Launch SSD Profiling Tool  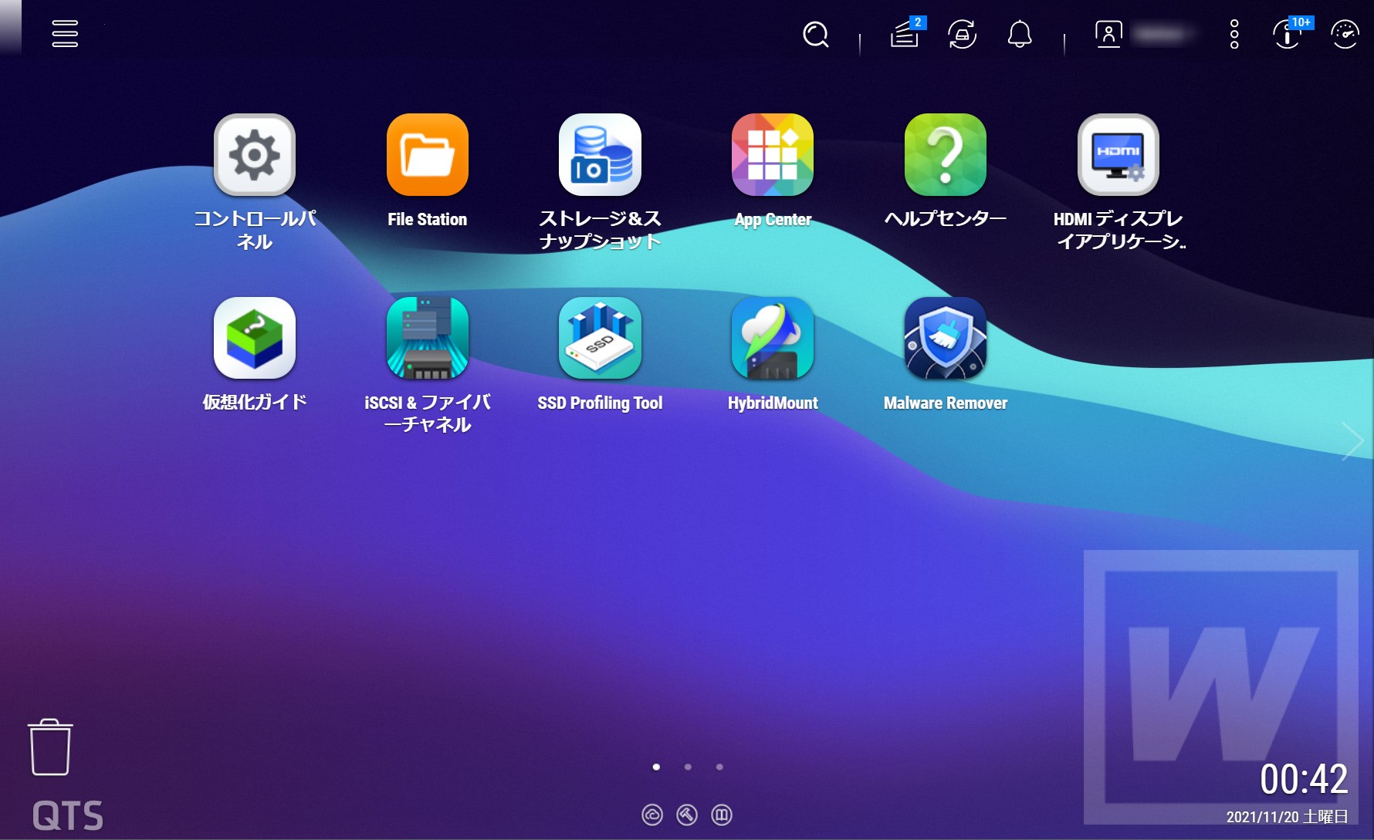600,338
